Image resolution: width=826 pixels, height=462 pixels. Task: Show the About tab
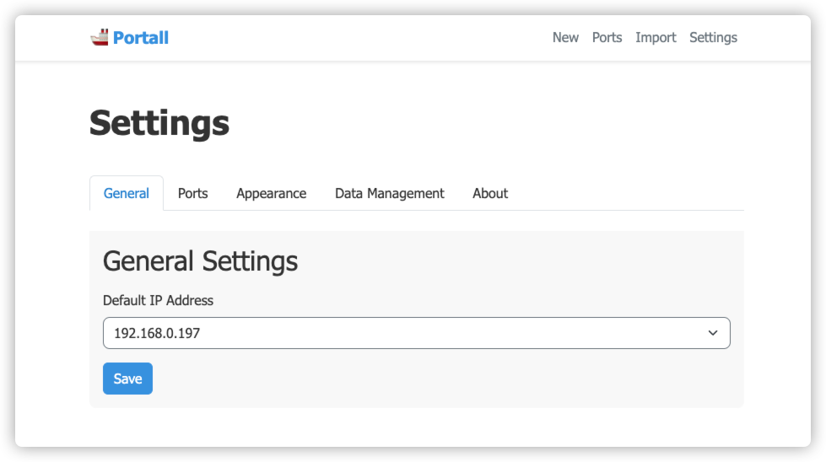point(490,194)
